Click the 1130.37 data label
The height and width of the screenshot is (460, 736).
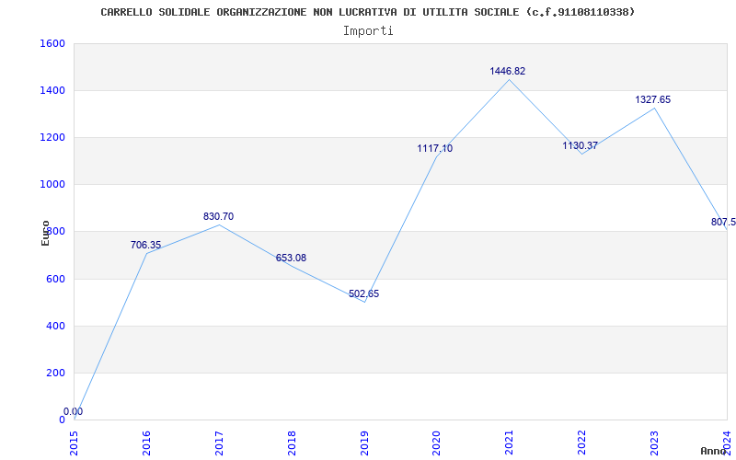pyautogui.click(x=581, y=145)
